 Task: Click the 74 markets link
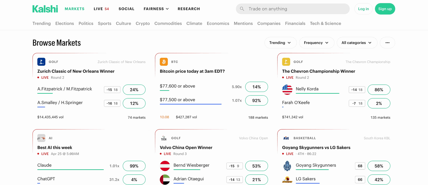[x=137, y=117]
